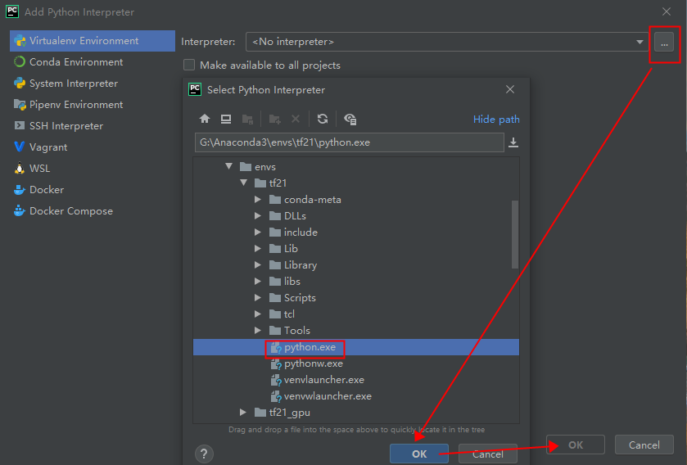Select the Scripts folder name
This screenshot has height=465, width=687.
(300, 298)
